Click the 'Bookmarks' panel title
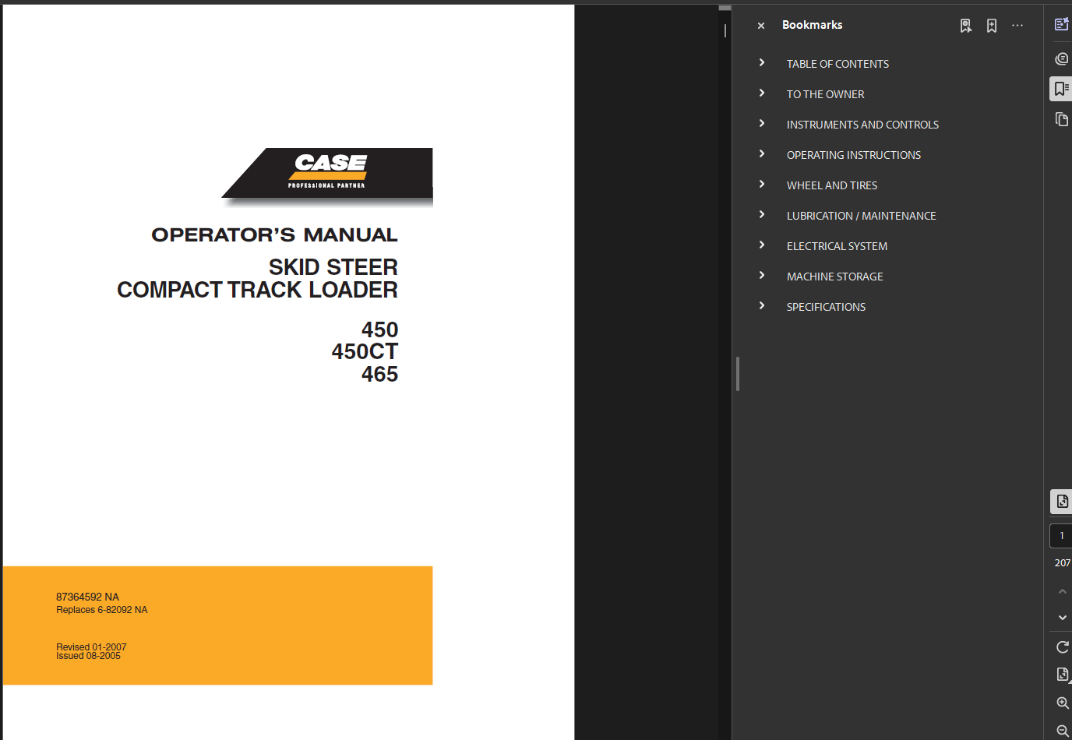 click(x=812, y=25)
